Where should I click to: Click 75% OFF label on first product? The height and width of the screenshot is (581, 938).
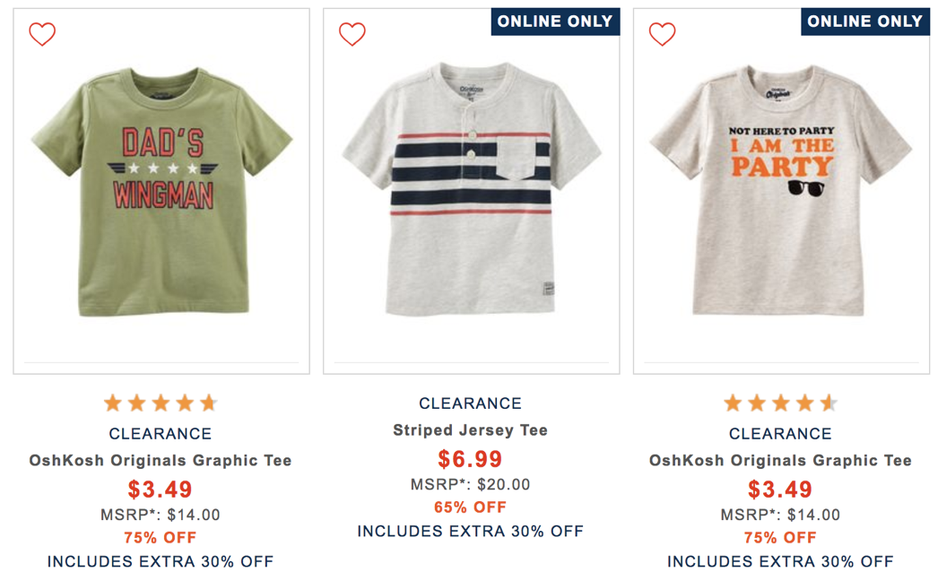coord(161,538)
